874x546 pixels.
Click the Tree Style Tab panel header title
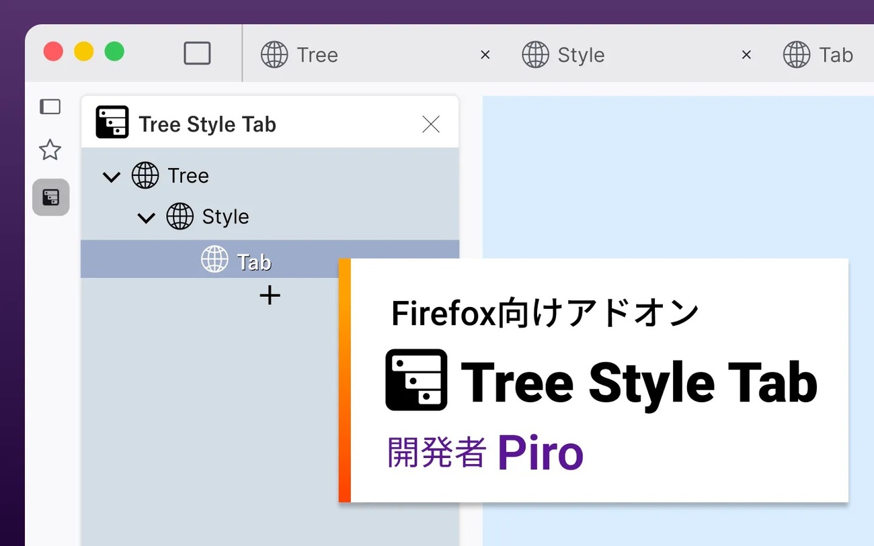tap(207, 124)
